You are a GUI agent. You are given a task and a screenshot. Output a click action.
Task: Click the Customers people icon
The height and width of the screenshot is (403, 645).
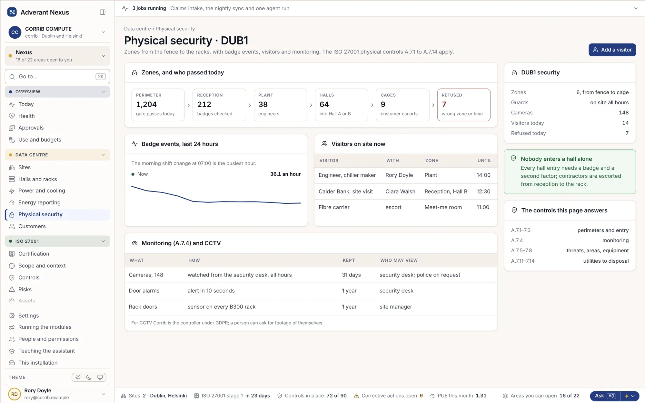[12, 227]
